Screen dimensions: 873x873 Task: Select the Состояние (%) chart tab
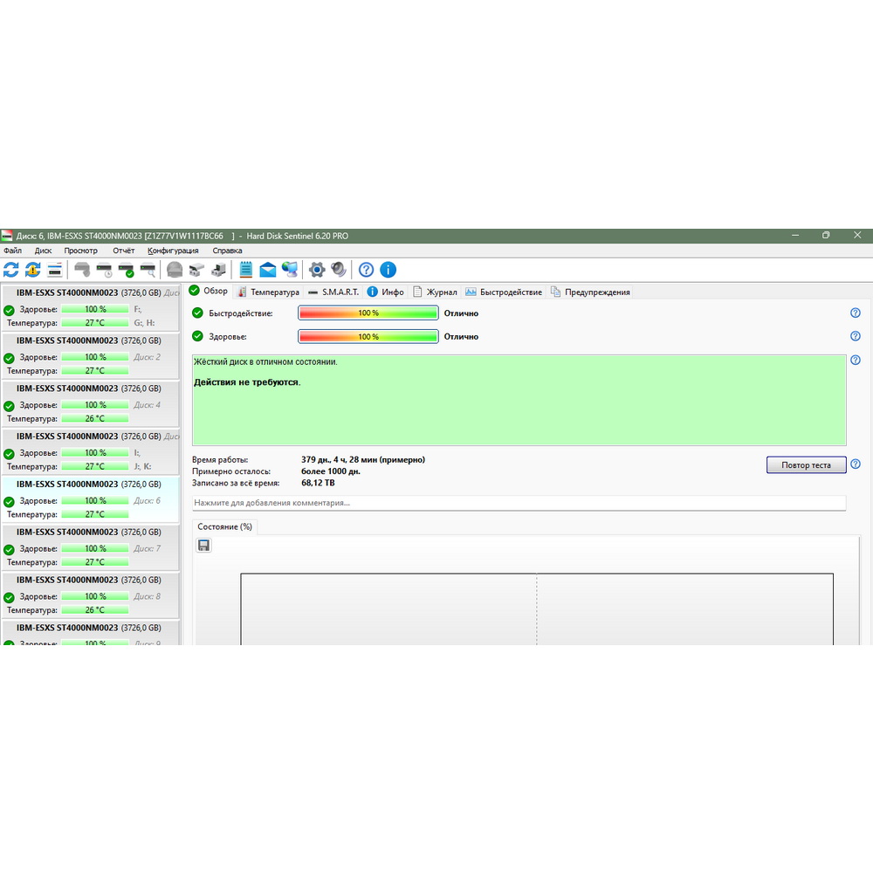pyautogui.click(x=225, y=526)
